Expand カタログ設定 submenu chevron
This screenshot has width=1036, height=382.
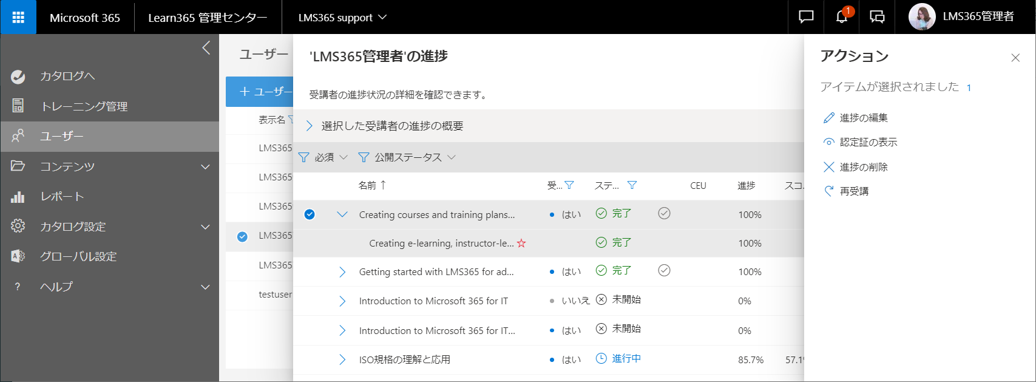pos(206,227)
